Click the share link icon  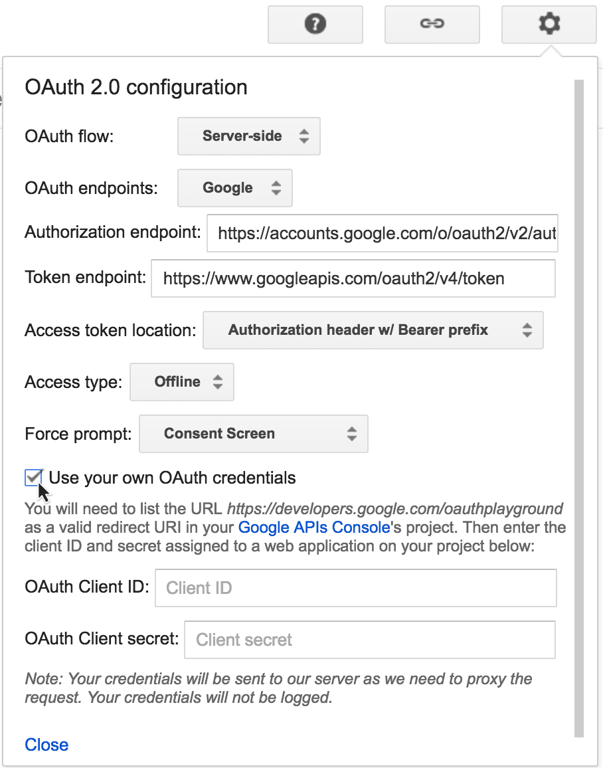click(432, 24)
